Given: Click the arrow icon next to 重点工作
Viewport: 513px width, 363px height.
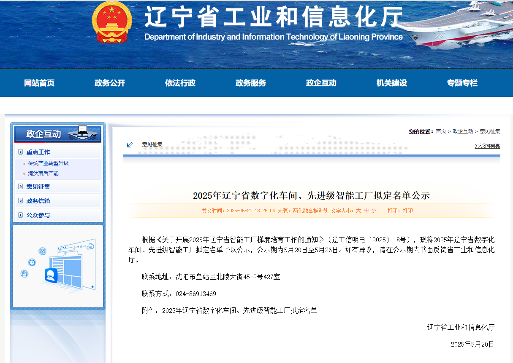Looking at the screenshot, I should (x=21, y=152).
